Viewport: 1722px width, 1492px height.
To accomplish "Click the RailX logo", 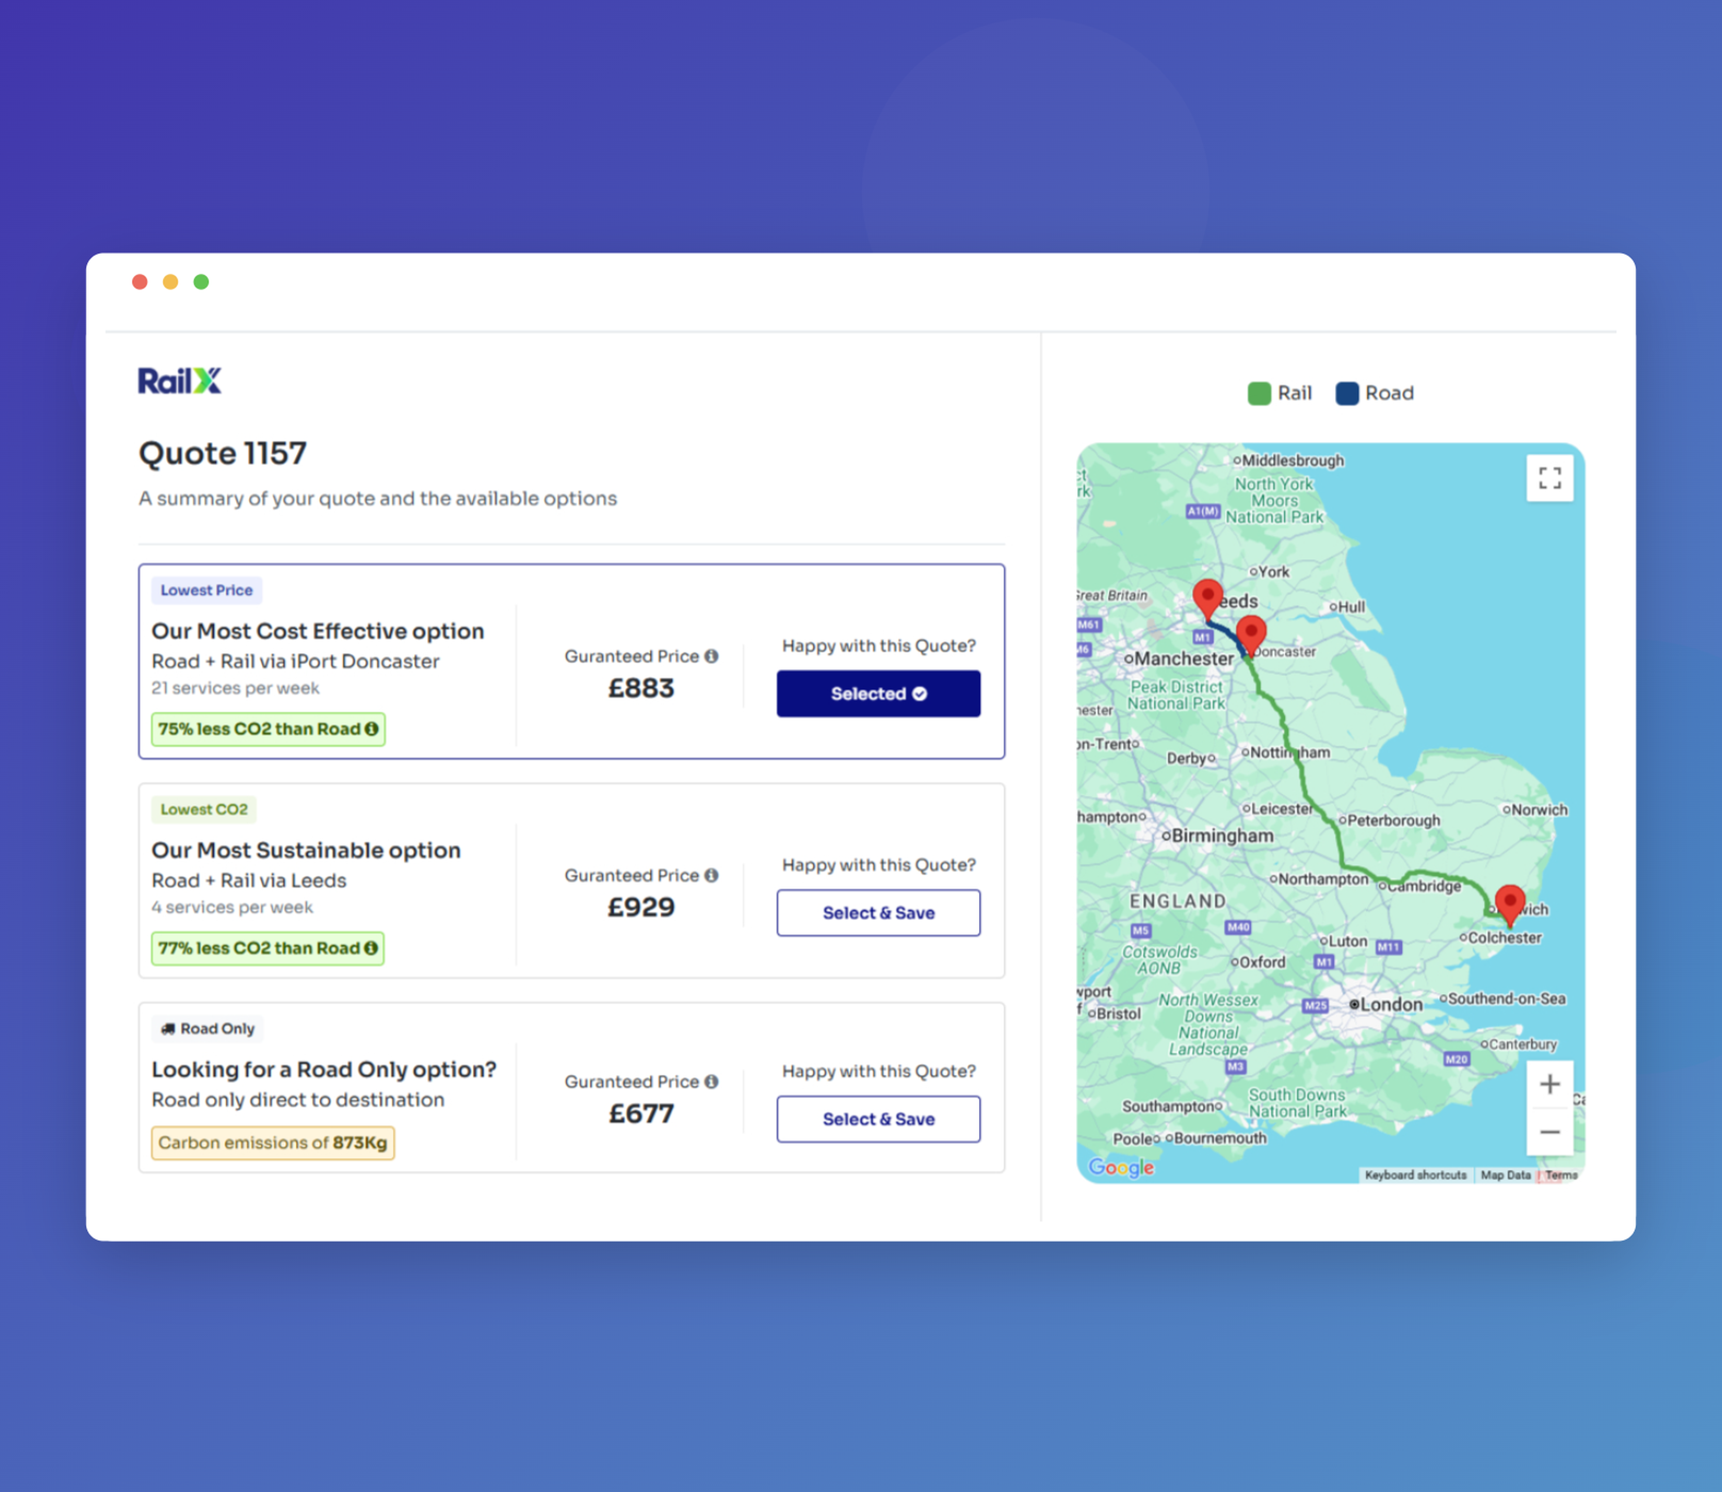I will coord(179,380).
